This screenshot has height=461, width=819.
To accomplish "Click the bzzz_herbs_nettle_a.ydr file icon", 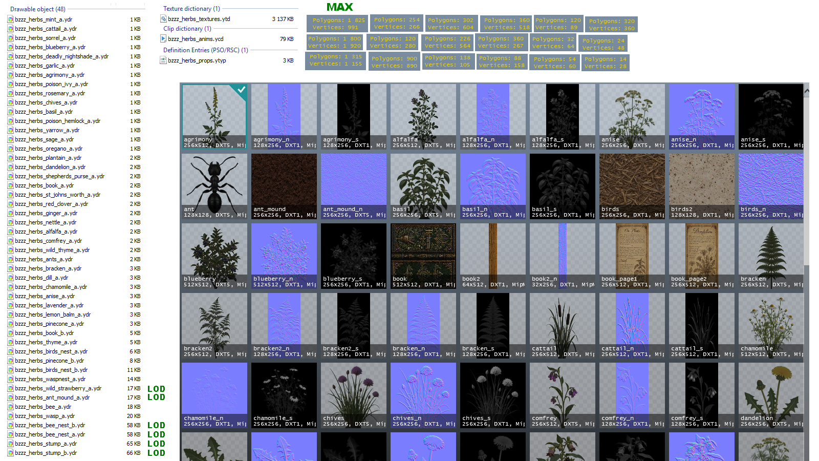I will (x=10, y=222).
